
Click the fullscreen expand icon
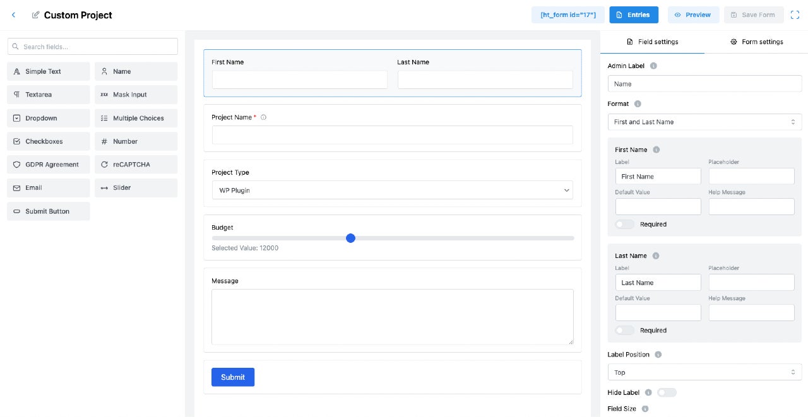pos(795,15)
